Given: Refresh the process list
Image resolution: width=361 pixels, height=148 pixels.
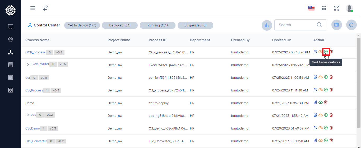Looking at the screenshot, I should click(351, 25).
